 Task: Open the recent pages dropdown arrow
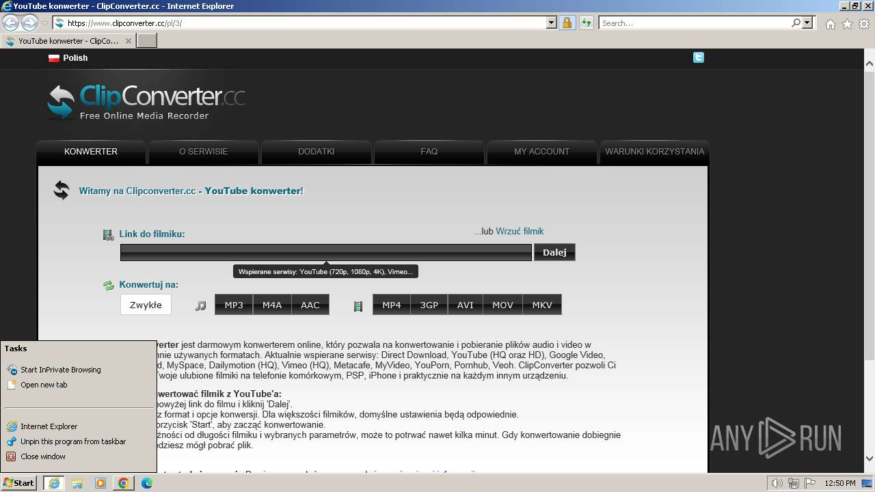pos(44,23)
